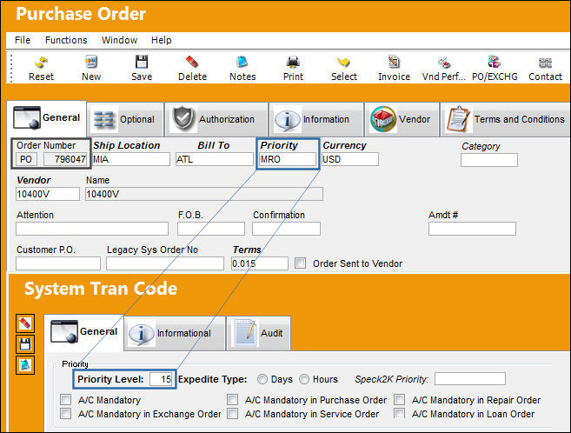571x433 pixels.
Task: Open the Terms and Conditions tab
Action: [506, 119]
